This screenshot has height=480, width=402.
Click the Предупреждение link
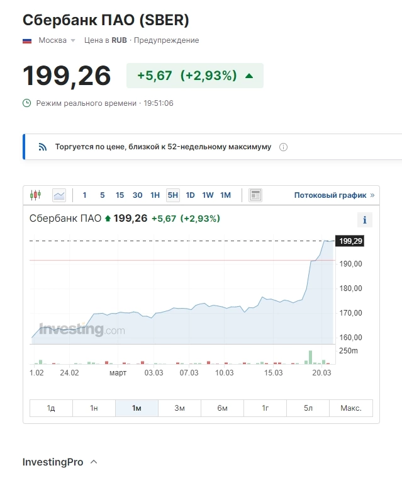tap(166, 40)
